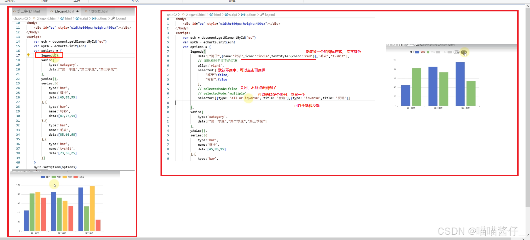Toggle the 毛衣 legend item in the bottom-left chart
The width and height of the screenshot is (530, 240).
67,177
